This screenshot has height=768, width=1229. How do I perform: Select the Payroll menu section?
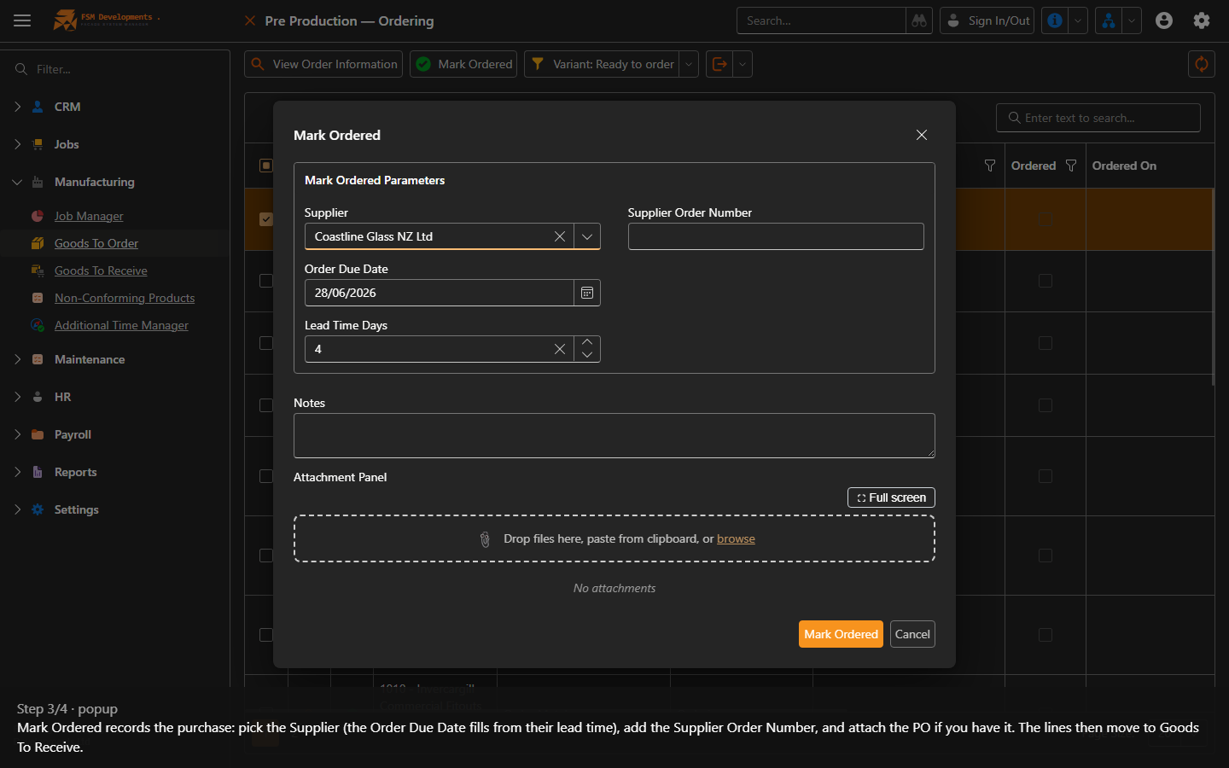point(73,434)
